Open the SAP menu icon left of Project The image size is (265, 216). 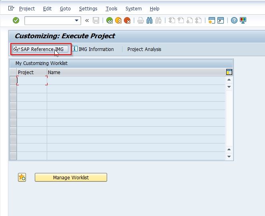11,8
